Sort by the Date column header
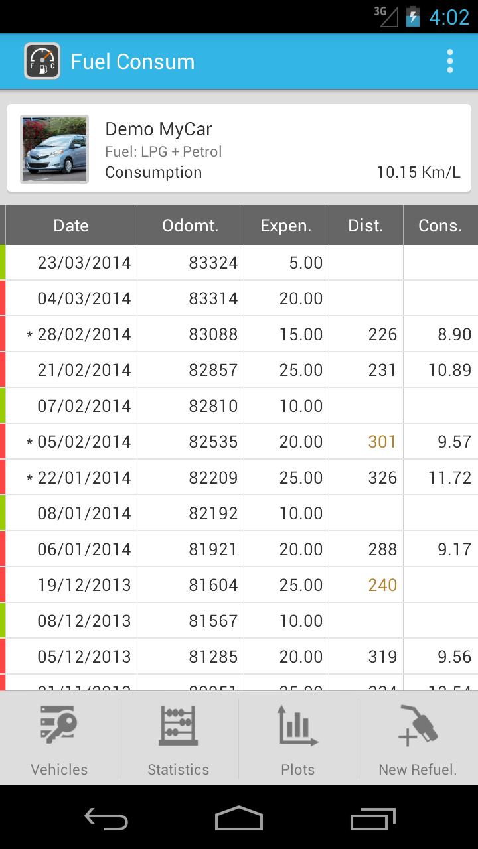This screenshot has width=478, height=849. click(71, 226)
